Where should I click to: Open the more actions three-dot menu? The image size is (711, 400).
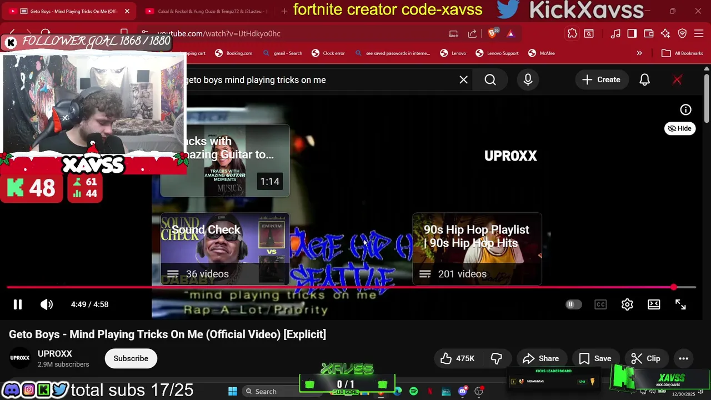tap(684, 358)
